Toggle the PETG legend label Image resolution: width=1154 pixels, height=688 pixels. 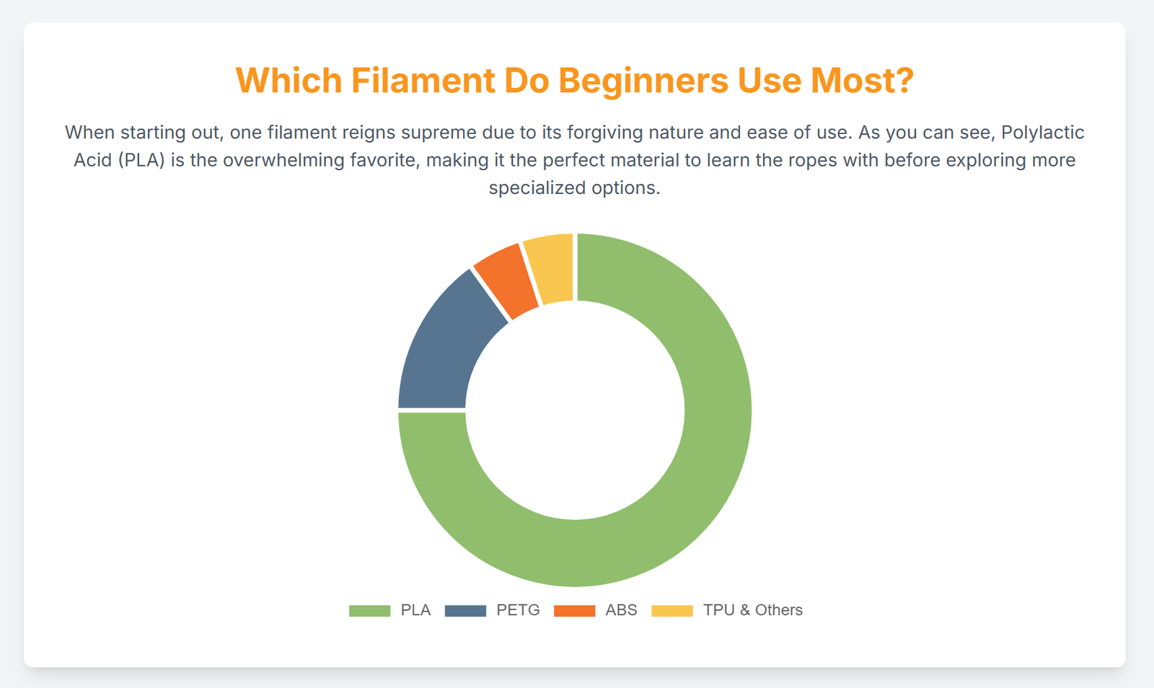point(518,610)
